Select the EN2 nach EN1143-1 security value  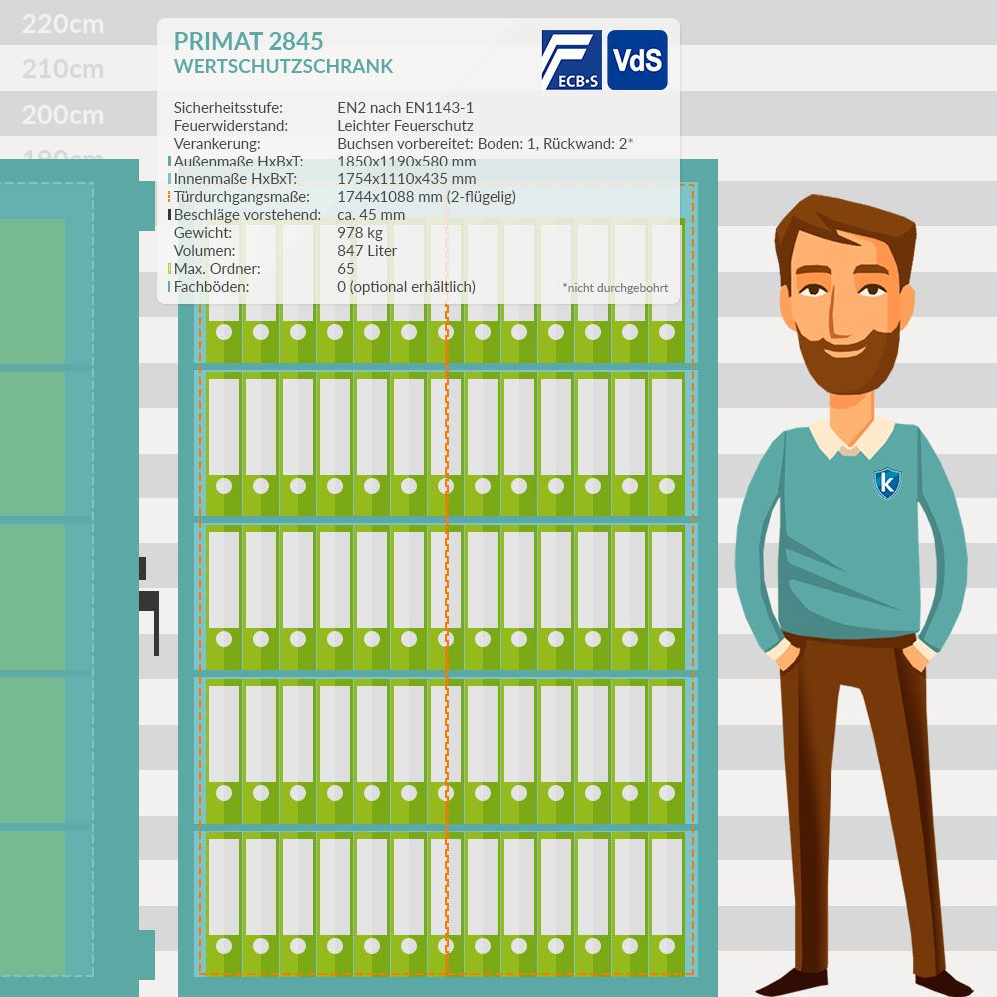pyautogui.click(x=406, y=108)
